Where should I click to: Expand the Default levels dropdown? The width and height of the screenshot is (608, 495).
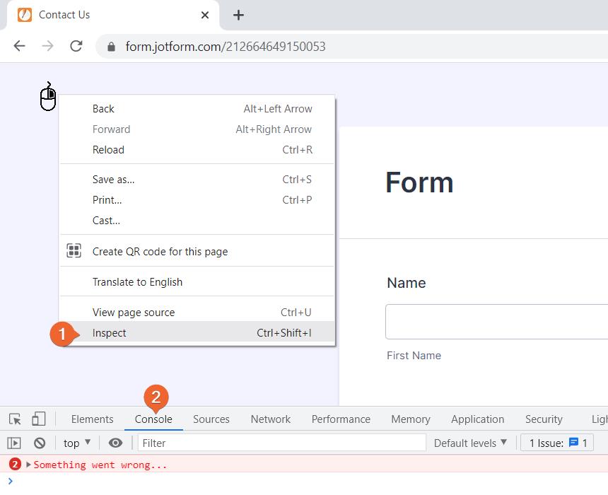(470, 443)
